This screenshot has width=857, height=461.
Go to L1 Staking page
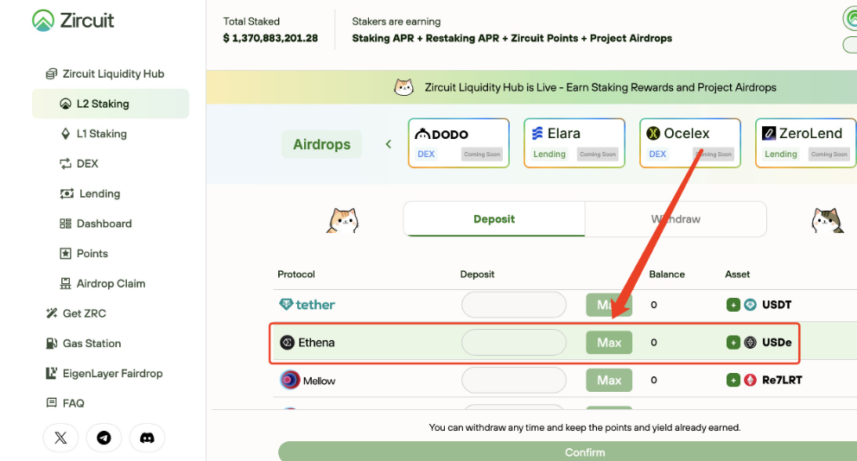(x=93, y=134)
